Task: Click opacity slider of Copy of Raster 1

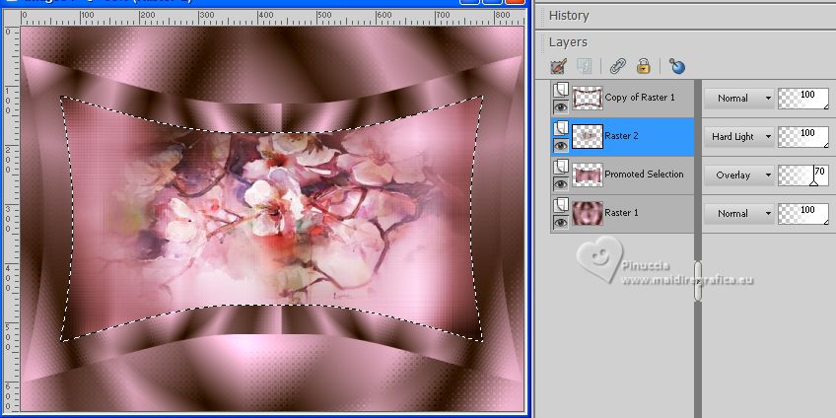Action: (803, 99)
